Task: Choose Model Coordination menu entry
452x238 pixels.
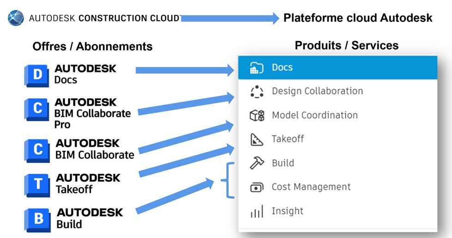Action: pyautogui.click(x=337, y=115)
